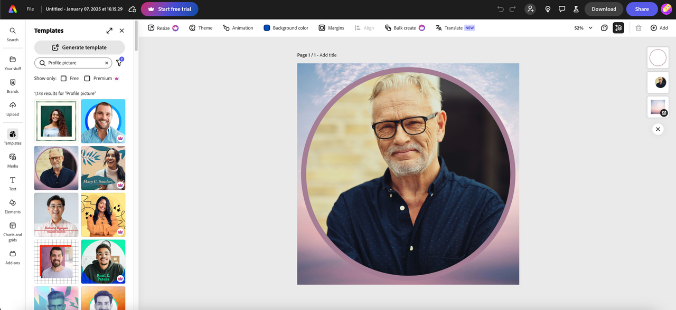Select the man photo layer thumbnail

tap(658, 82)
